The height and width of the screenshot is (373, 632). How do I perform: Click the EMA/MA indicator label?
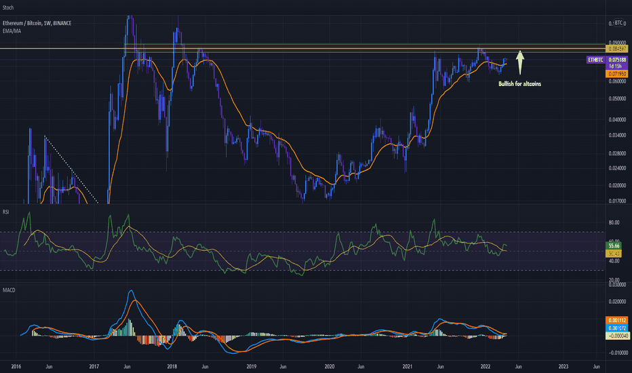12,31
